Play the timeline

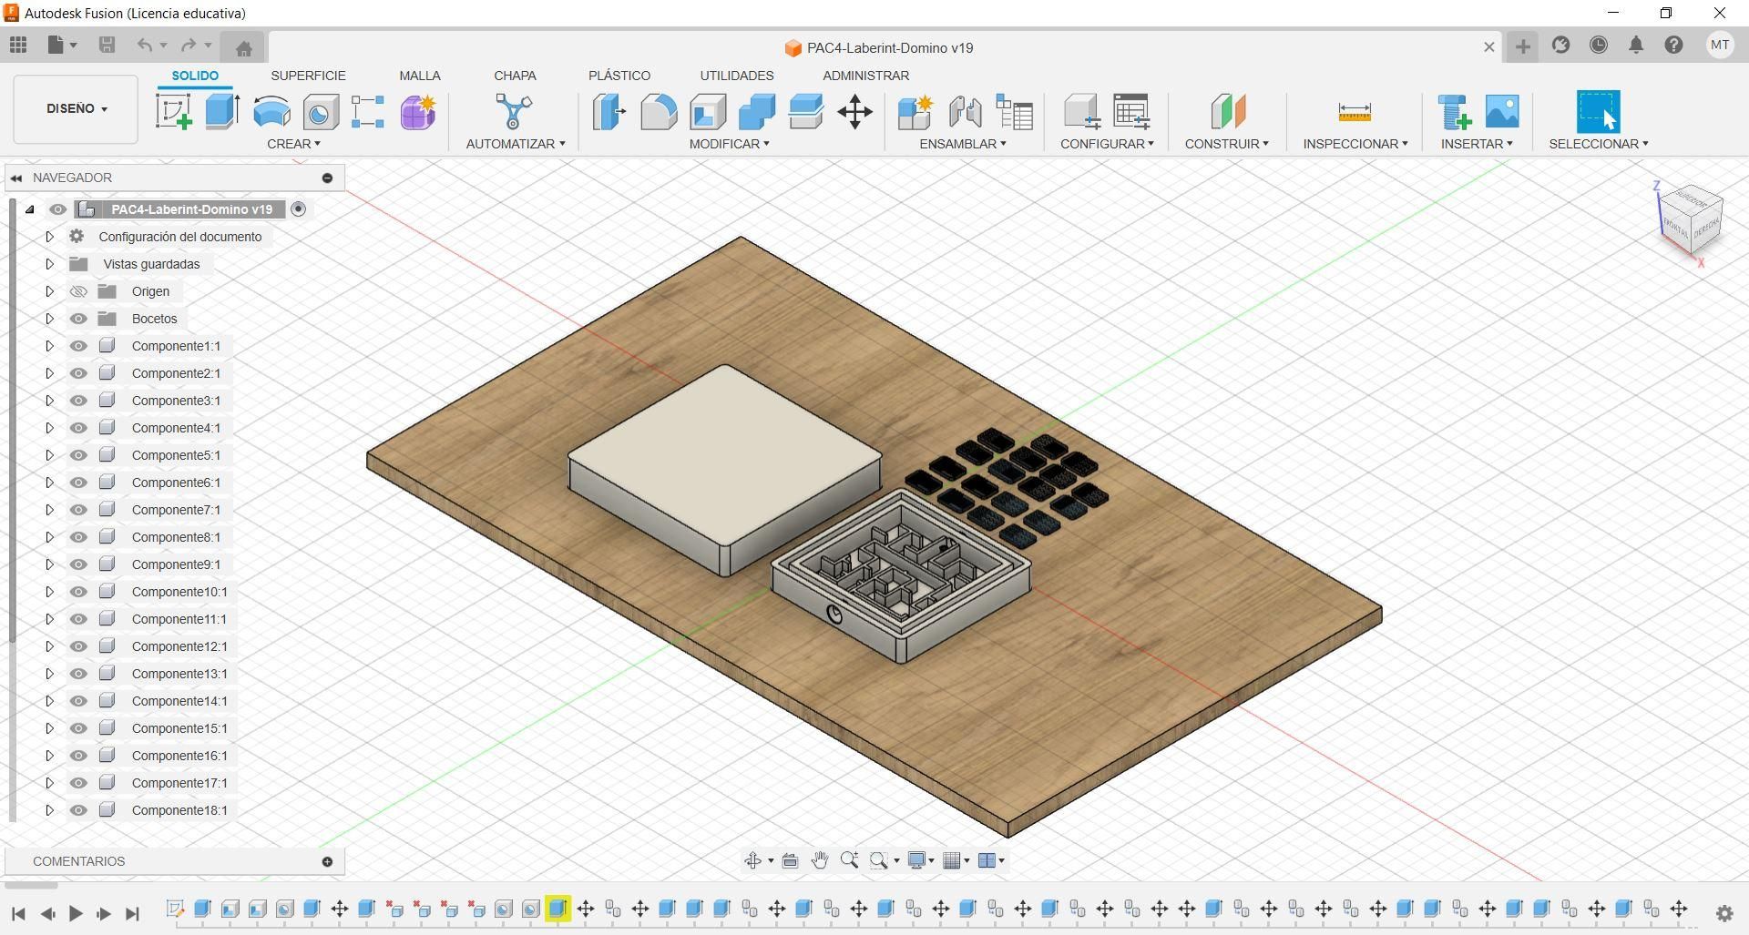tap(76, 913)
